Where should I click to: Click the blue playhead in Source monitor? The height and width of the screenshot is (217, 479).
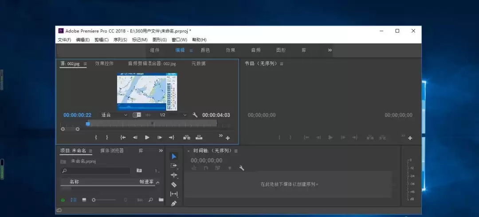tap(88, 124)
